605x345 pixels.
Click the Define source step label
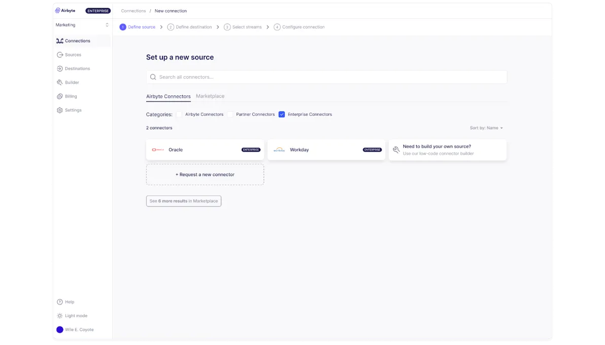click(142, 27)
